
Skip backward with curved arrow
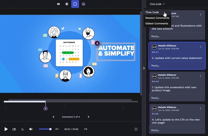tap(57, 129)
